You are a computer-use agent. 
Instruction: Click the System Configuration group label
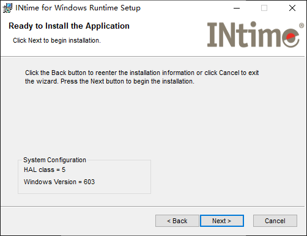(54, 160)
